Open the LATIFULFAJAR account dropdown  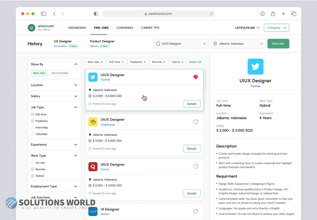(247, 28)
